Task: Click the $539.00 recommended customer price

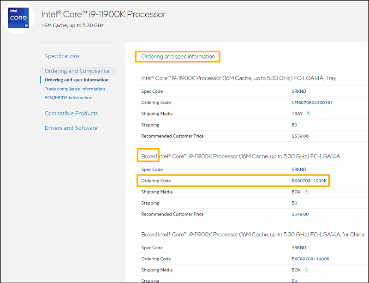Action: [x=300, y=136]
